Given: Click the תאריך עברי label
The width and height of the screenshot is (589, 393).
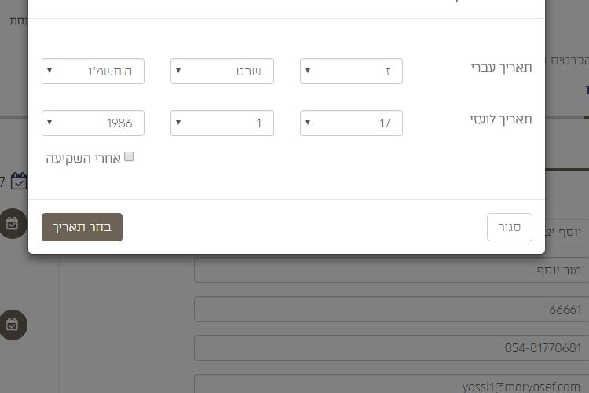Looking at the screenshot, I should coord(502,68).
